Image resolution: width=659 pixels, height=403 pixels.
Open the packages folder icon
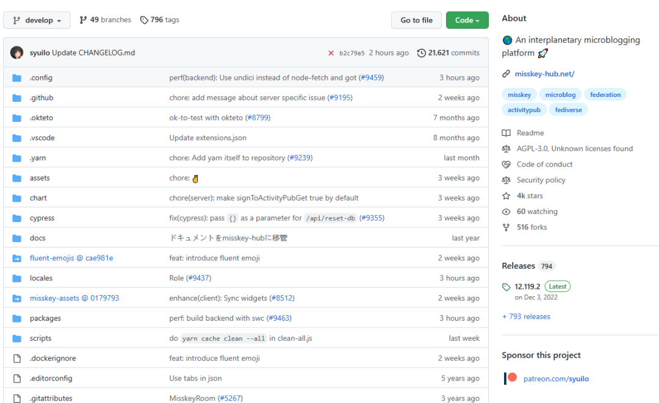16,318
